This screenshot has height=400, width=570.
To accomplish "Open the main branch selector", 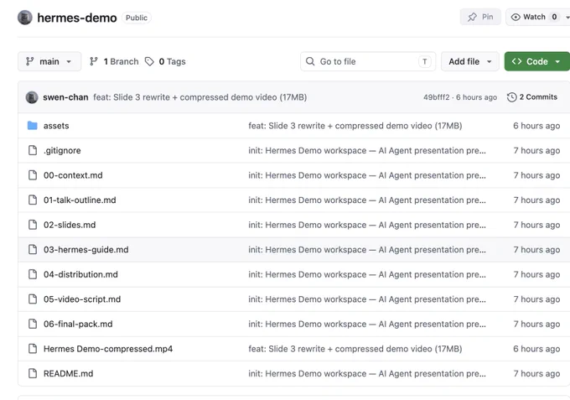I will (x=49, y=61).
